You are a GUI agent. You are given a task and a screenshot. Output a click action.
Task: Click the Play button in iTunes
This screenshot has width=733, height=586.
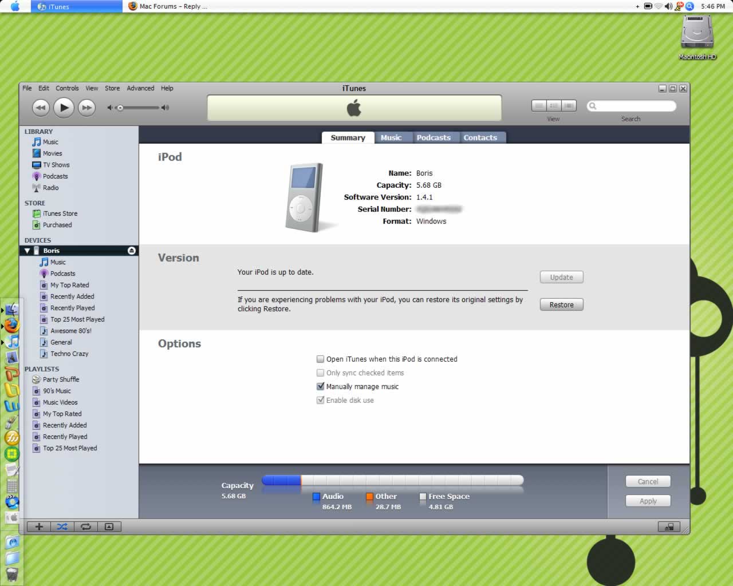(x=64, y=107)
